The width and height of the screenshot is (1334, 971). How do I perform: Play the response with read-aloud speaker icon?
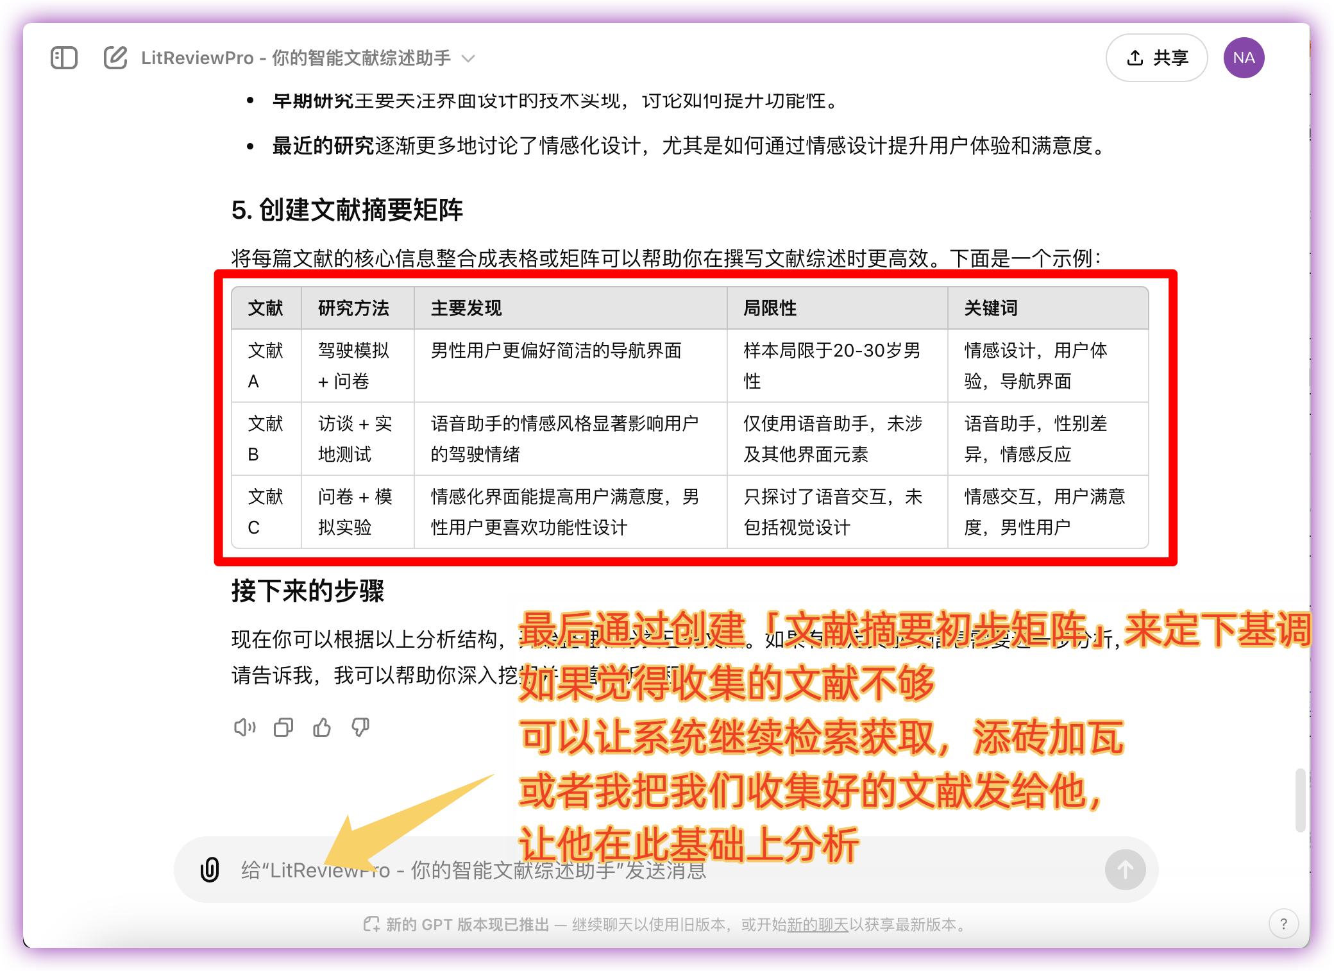tap(245, 727)
